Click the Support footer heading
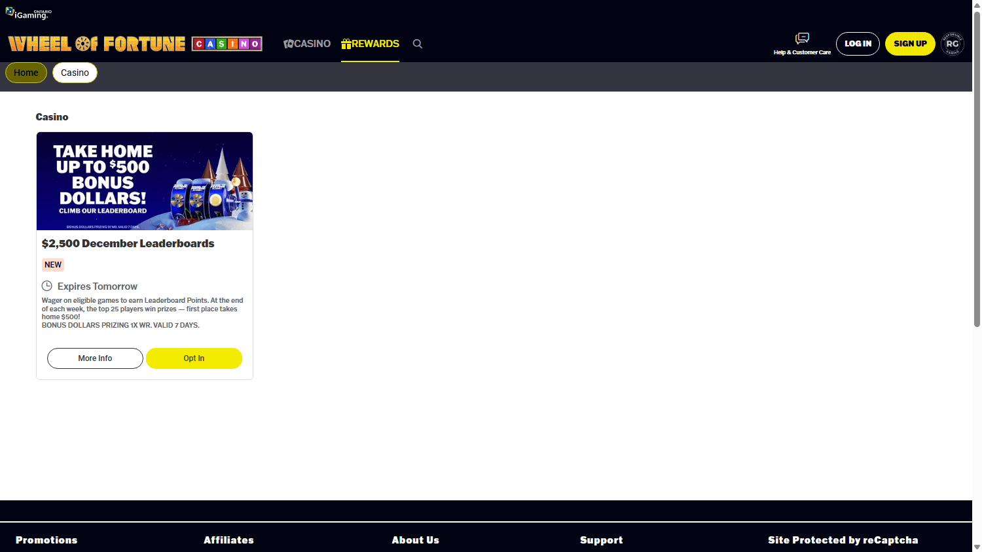The width and height of the screenshot is (982, 552). pyautogui.click(x=601, y=540)
